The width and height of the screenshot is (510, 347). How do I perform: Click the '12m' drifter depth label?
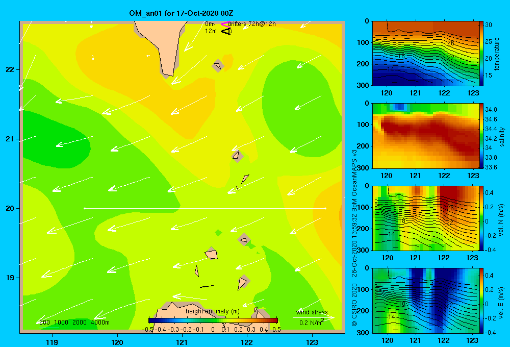[x=211, y=31]
